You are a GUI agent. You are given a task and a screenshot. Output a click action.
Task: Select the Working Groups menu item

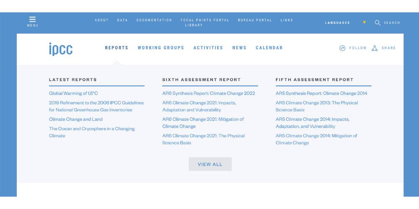coord(161,48)
